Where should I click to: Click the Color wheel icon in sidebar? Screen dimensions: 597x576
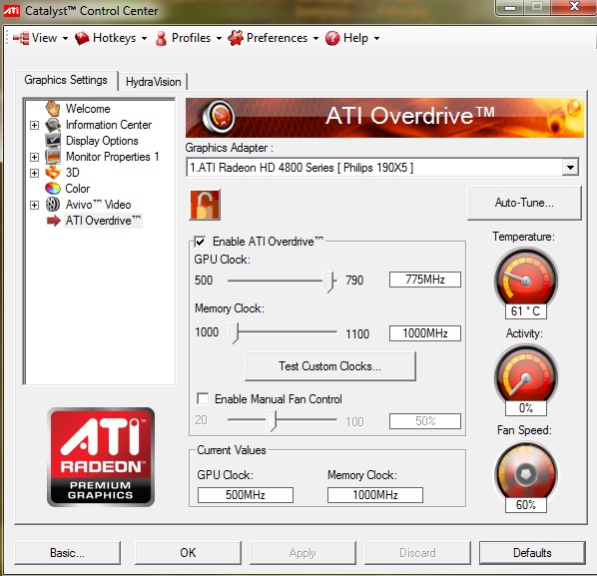click(53, 189)
